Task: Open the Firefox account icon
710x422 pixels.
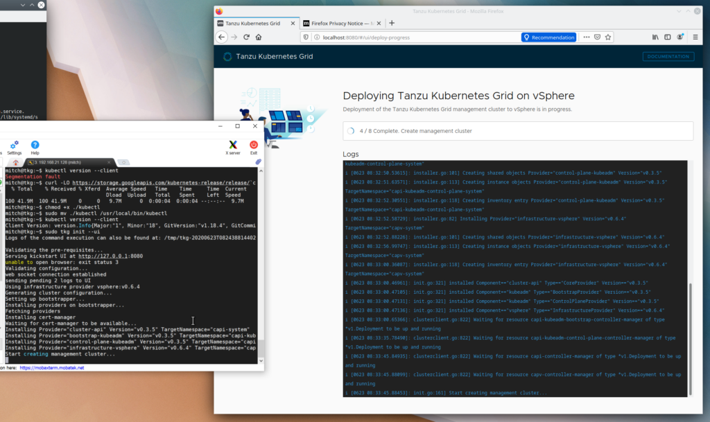Action: pos(679,37)
